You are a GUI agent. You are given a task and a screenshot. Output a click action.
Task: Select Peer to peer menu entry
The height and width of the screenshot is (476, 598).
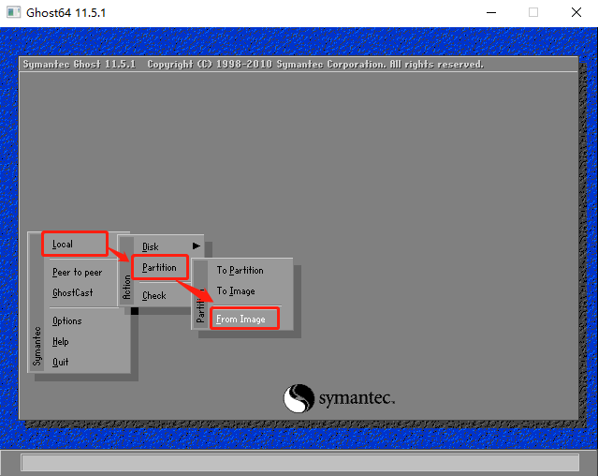click(77, 272)
